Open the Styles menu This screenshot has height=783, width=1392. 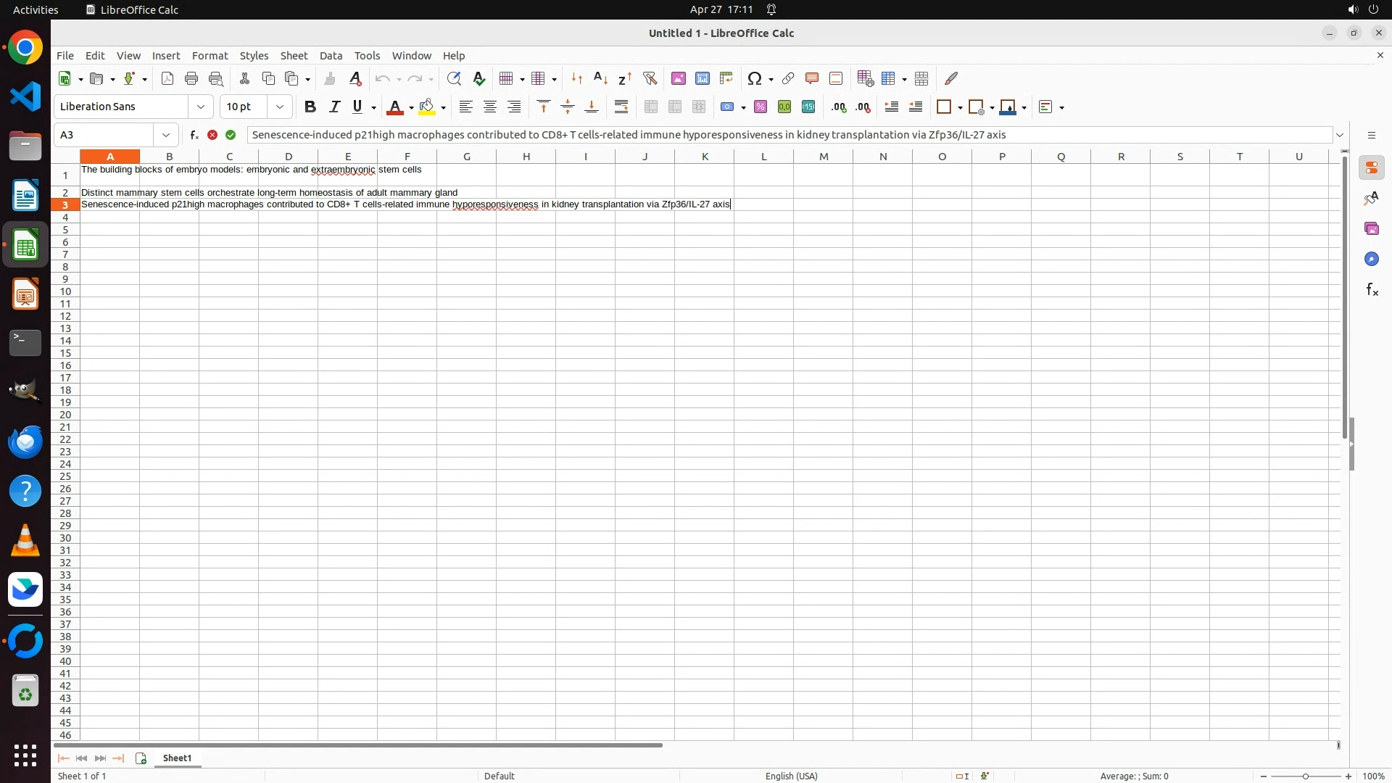(254, 56)
